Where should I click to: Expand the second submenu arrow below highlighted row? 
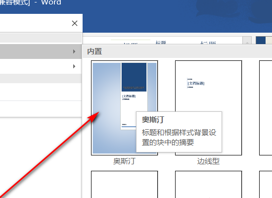[x=74, y=66]
